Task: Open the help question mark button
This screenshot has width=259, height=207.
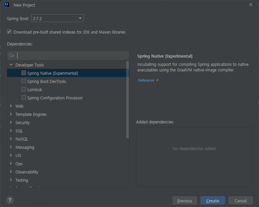Action: (10, 200)
